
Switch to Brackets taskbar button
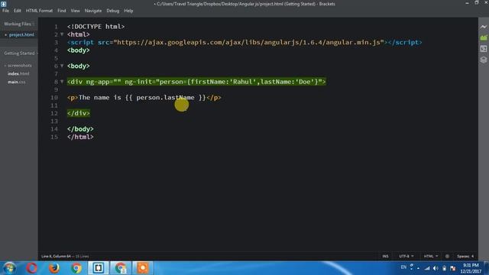click(x=99, y=268)
